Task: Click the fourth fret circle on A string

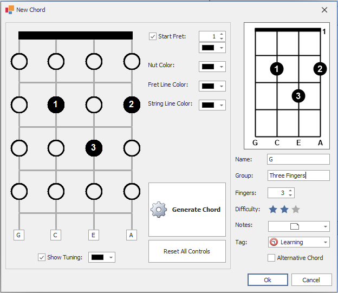Action: coord(132,191)
